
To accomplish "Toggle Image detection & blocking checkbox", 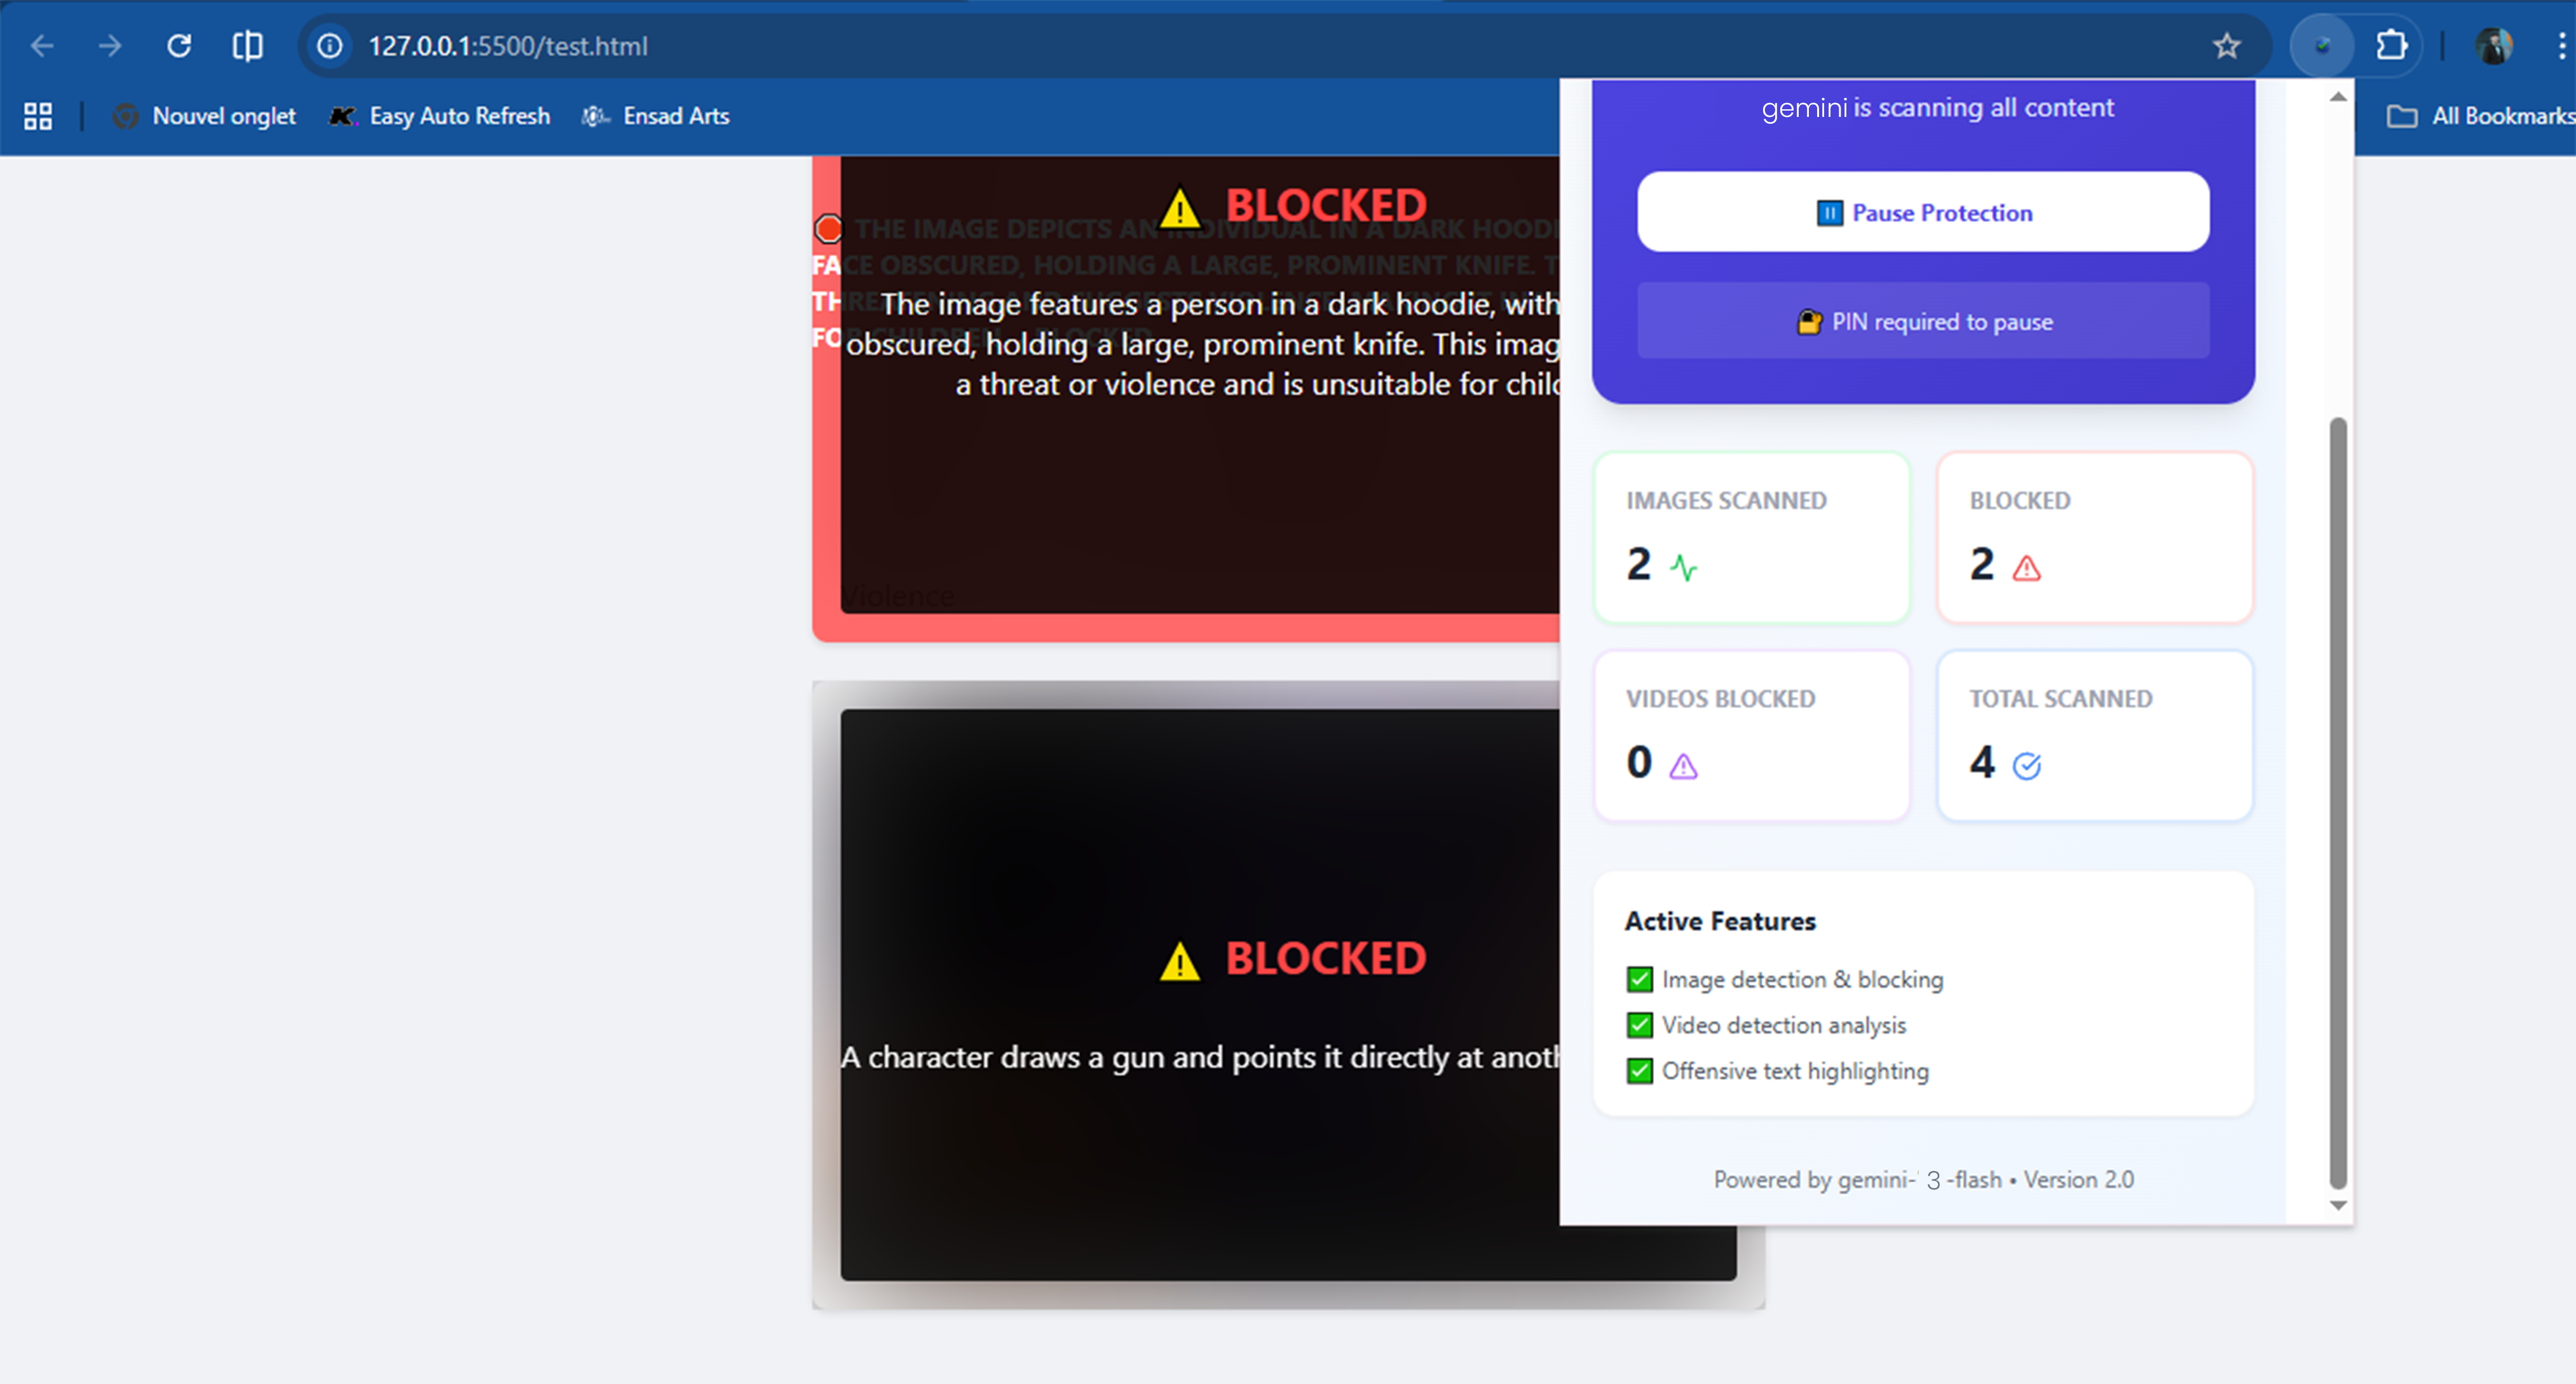I will tap(1639, 980).
